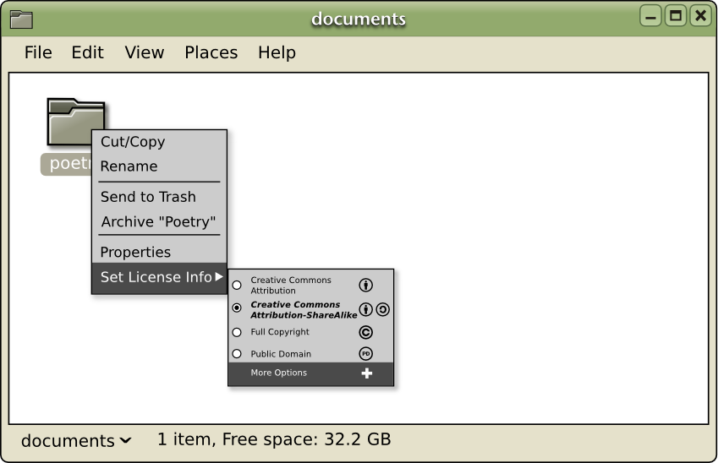Open the documents location dropdown in status bar

pyautogui.click(x=76, y=440)
